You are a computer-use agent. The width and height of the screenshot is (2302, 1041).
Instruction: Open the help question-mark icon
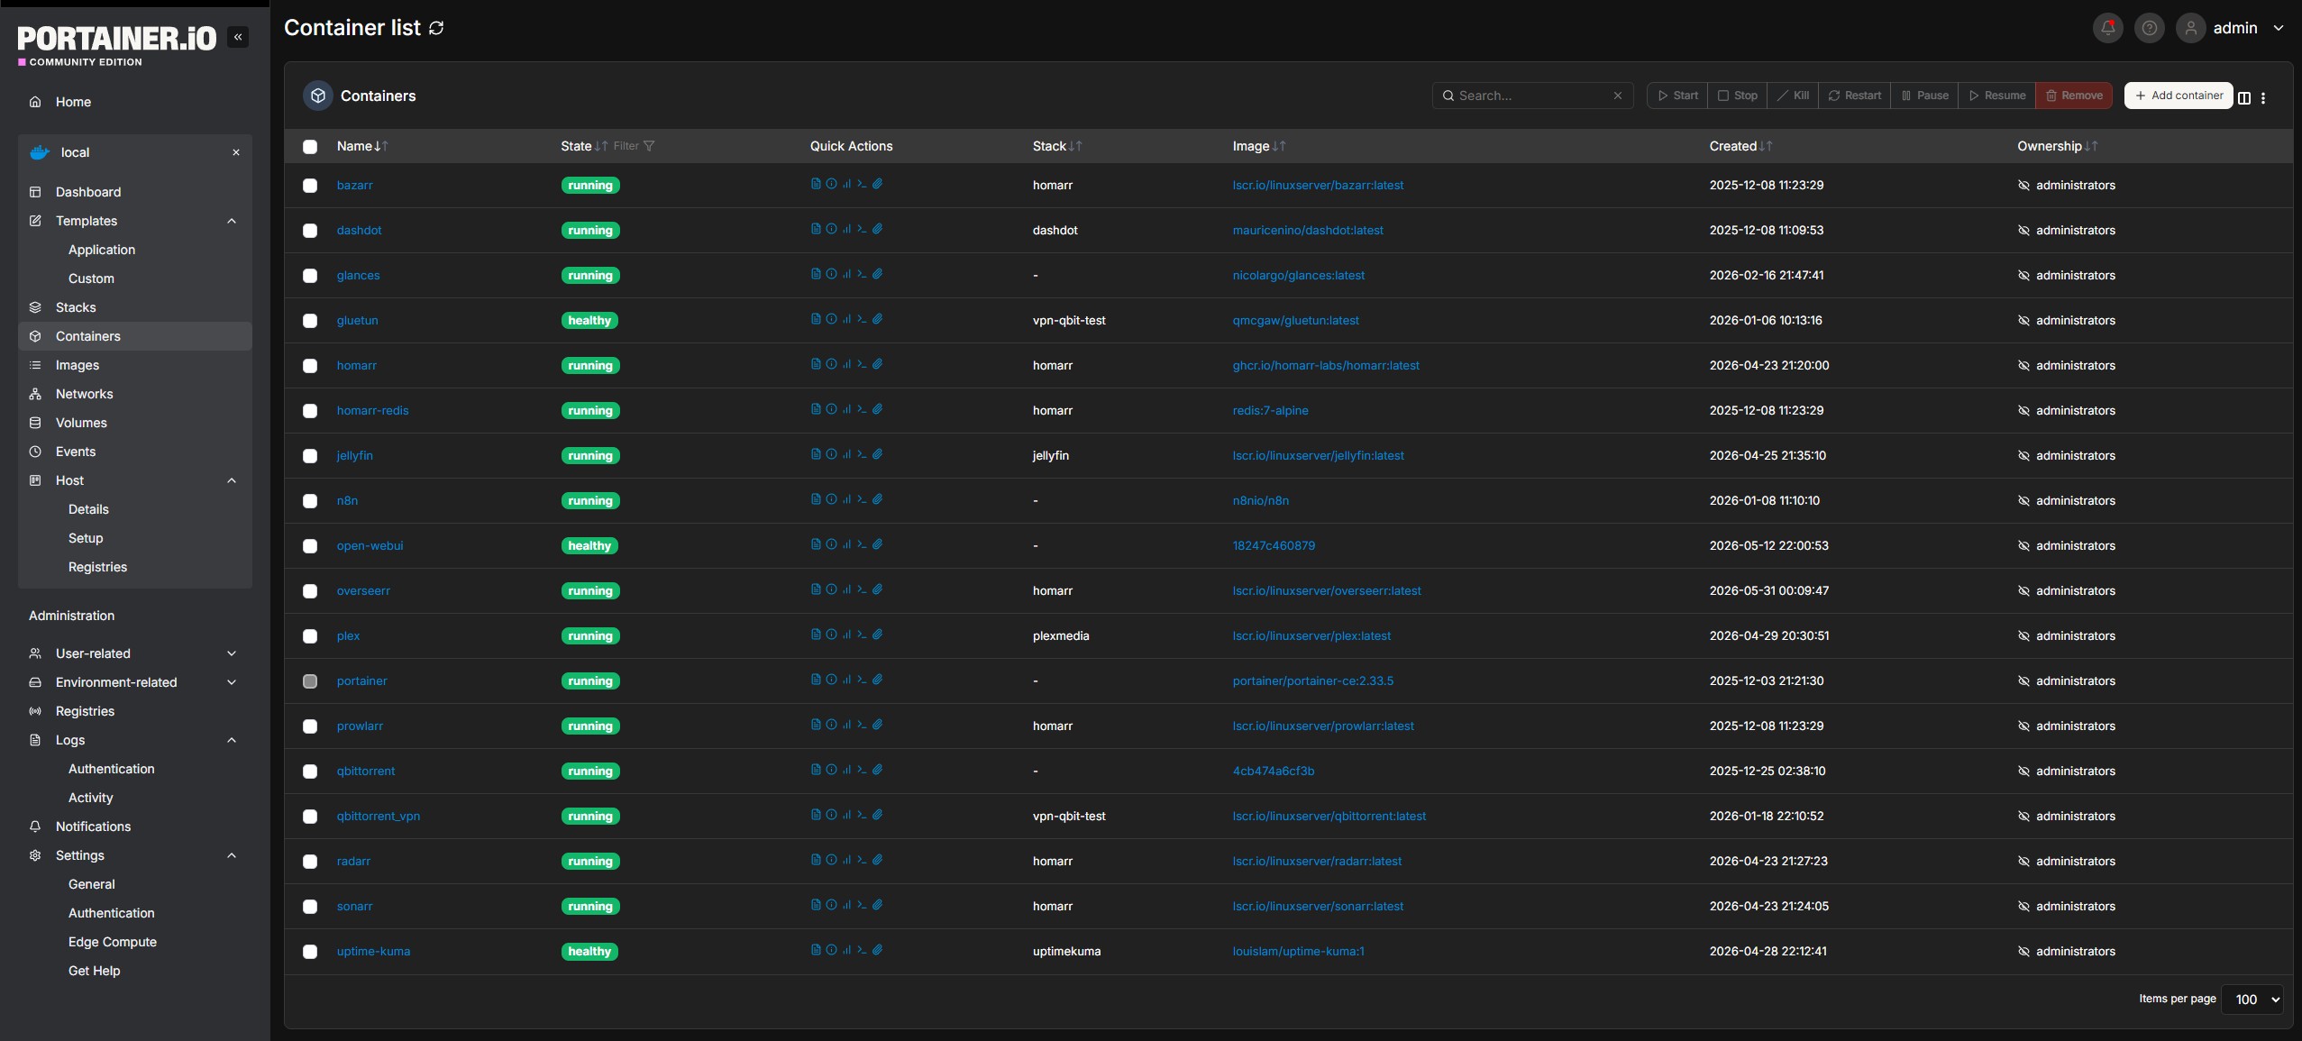(x=2149, y=28)
